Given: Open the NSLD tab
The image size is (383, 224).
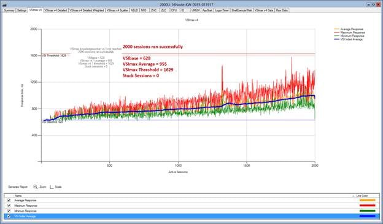Looking at the screenshot, I should 134,10.
